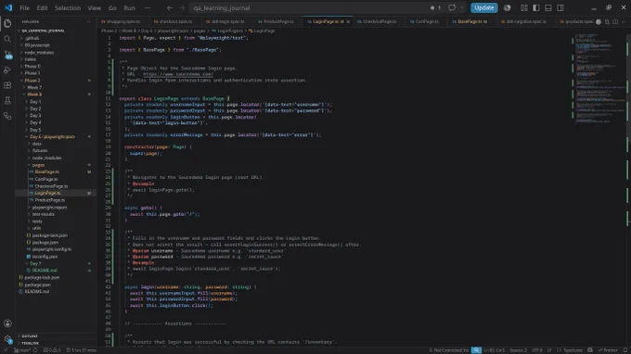This screenshot has width=631, height=354.
Task: Collapse the Phase 2 folder
Action: 56,81
